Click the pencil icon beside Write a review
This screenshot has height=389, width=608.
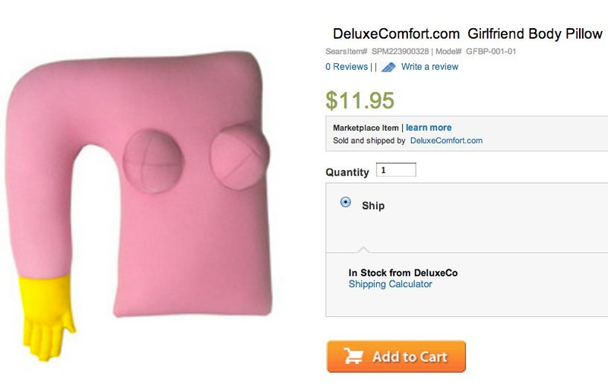point(388,67)
